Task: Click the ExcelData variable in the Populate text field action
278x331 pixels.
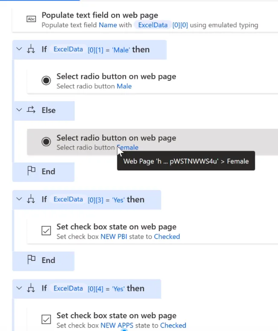Action: point(153,25)
